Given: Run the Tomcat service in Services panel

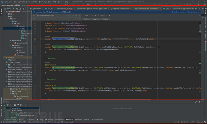Looking at the screenshot, I should point(4,105).
